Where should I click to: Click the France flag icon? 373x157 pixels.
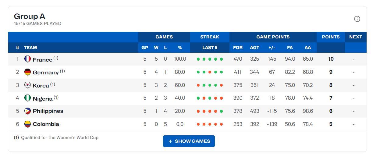point(27,59)
